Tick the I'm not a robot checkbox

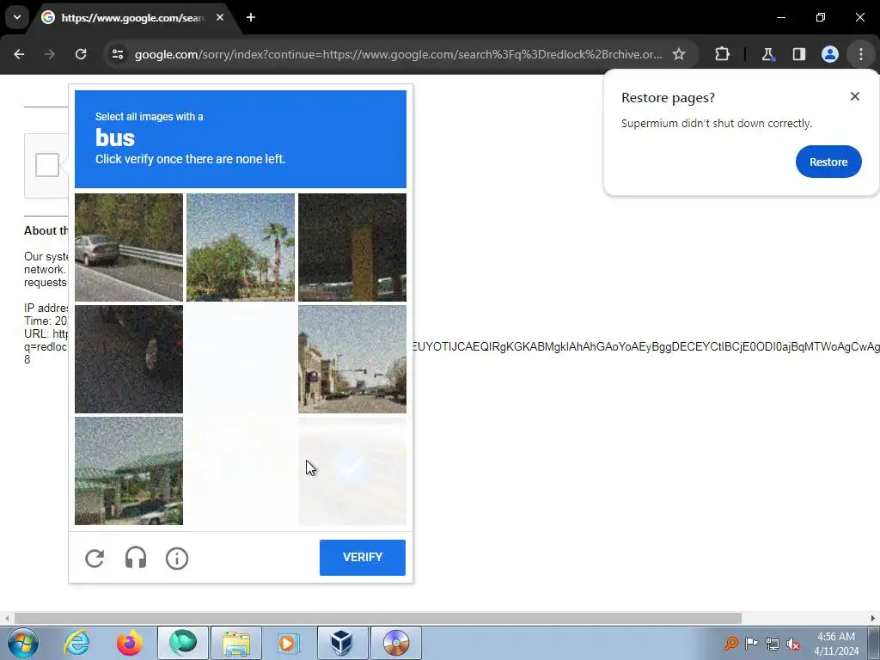click(x=47, y=165)
